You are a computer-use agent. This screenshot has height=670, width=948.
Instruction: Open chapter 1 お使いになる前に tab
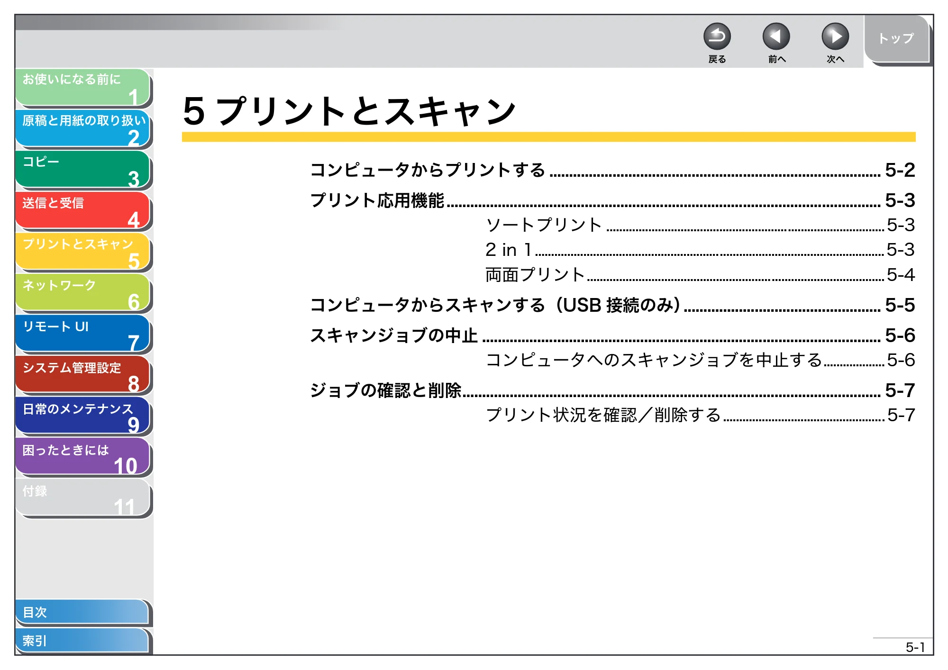[83, 88]
